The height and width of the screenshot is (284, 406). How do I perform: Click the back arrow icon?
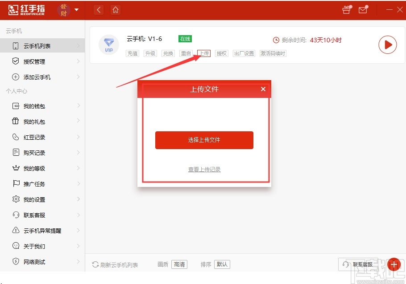click(x=98, y=9)
